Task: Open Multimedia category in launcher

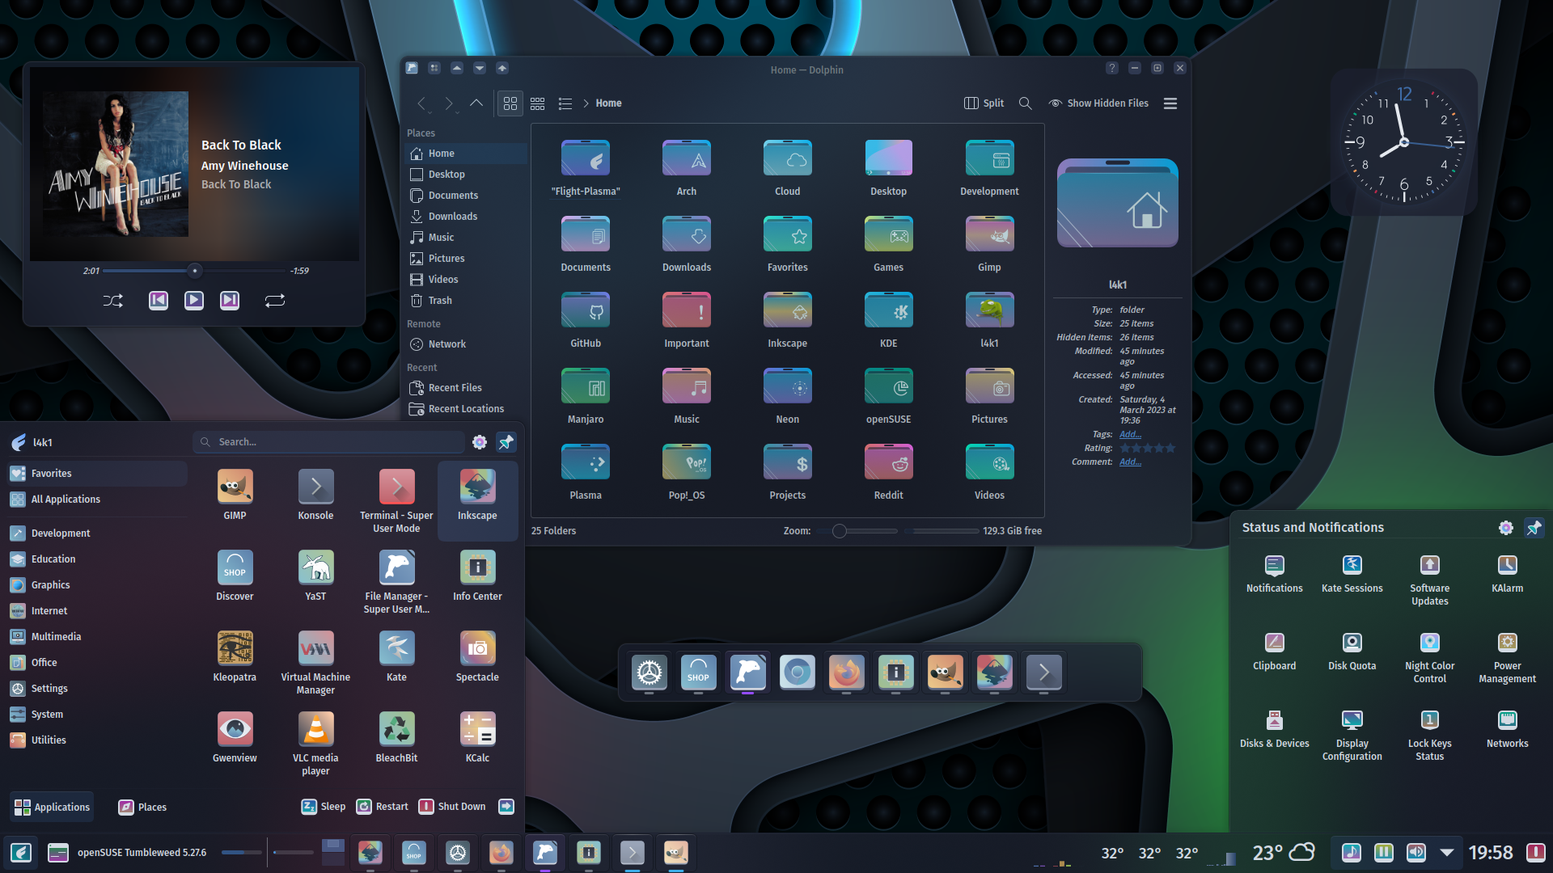Action: [x=97, y=637]
